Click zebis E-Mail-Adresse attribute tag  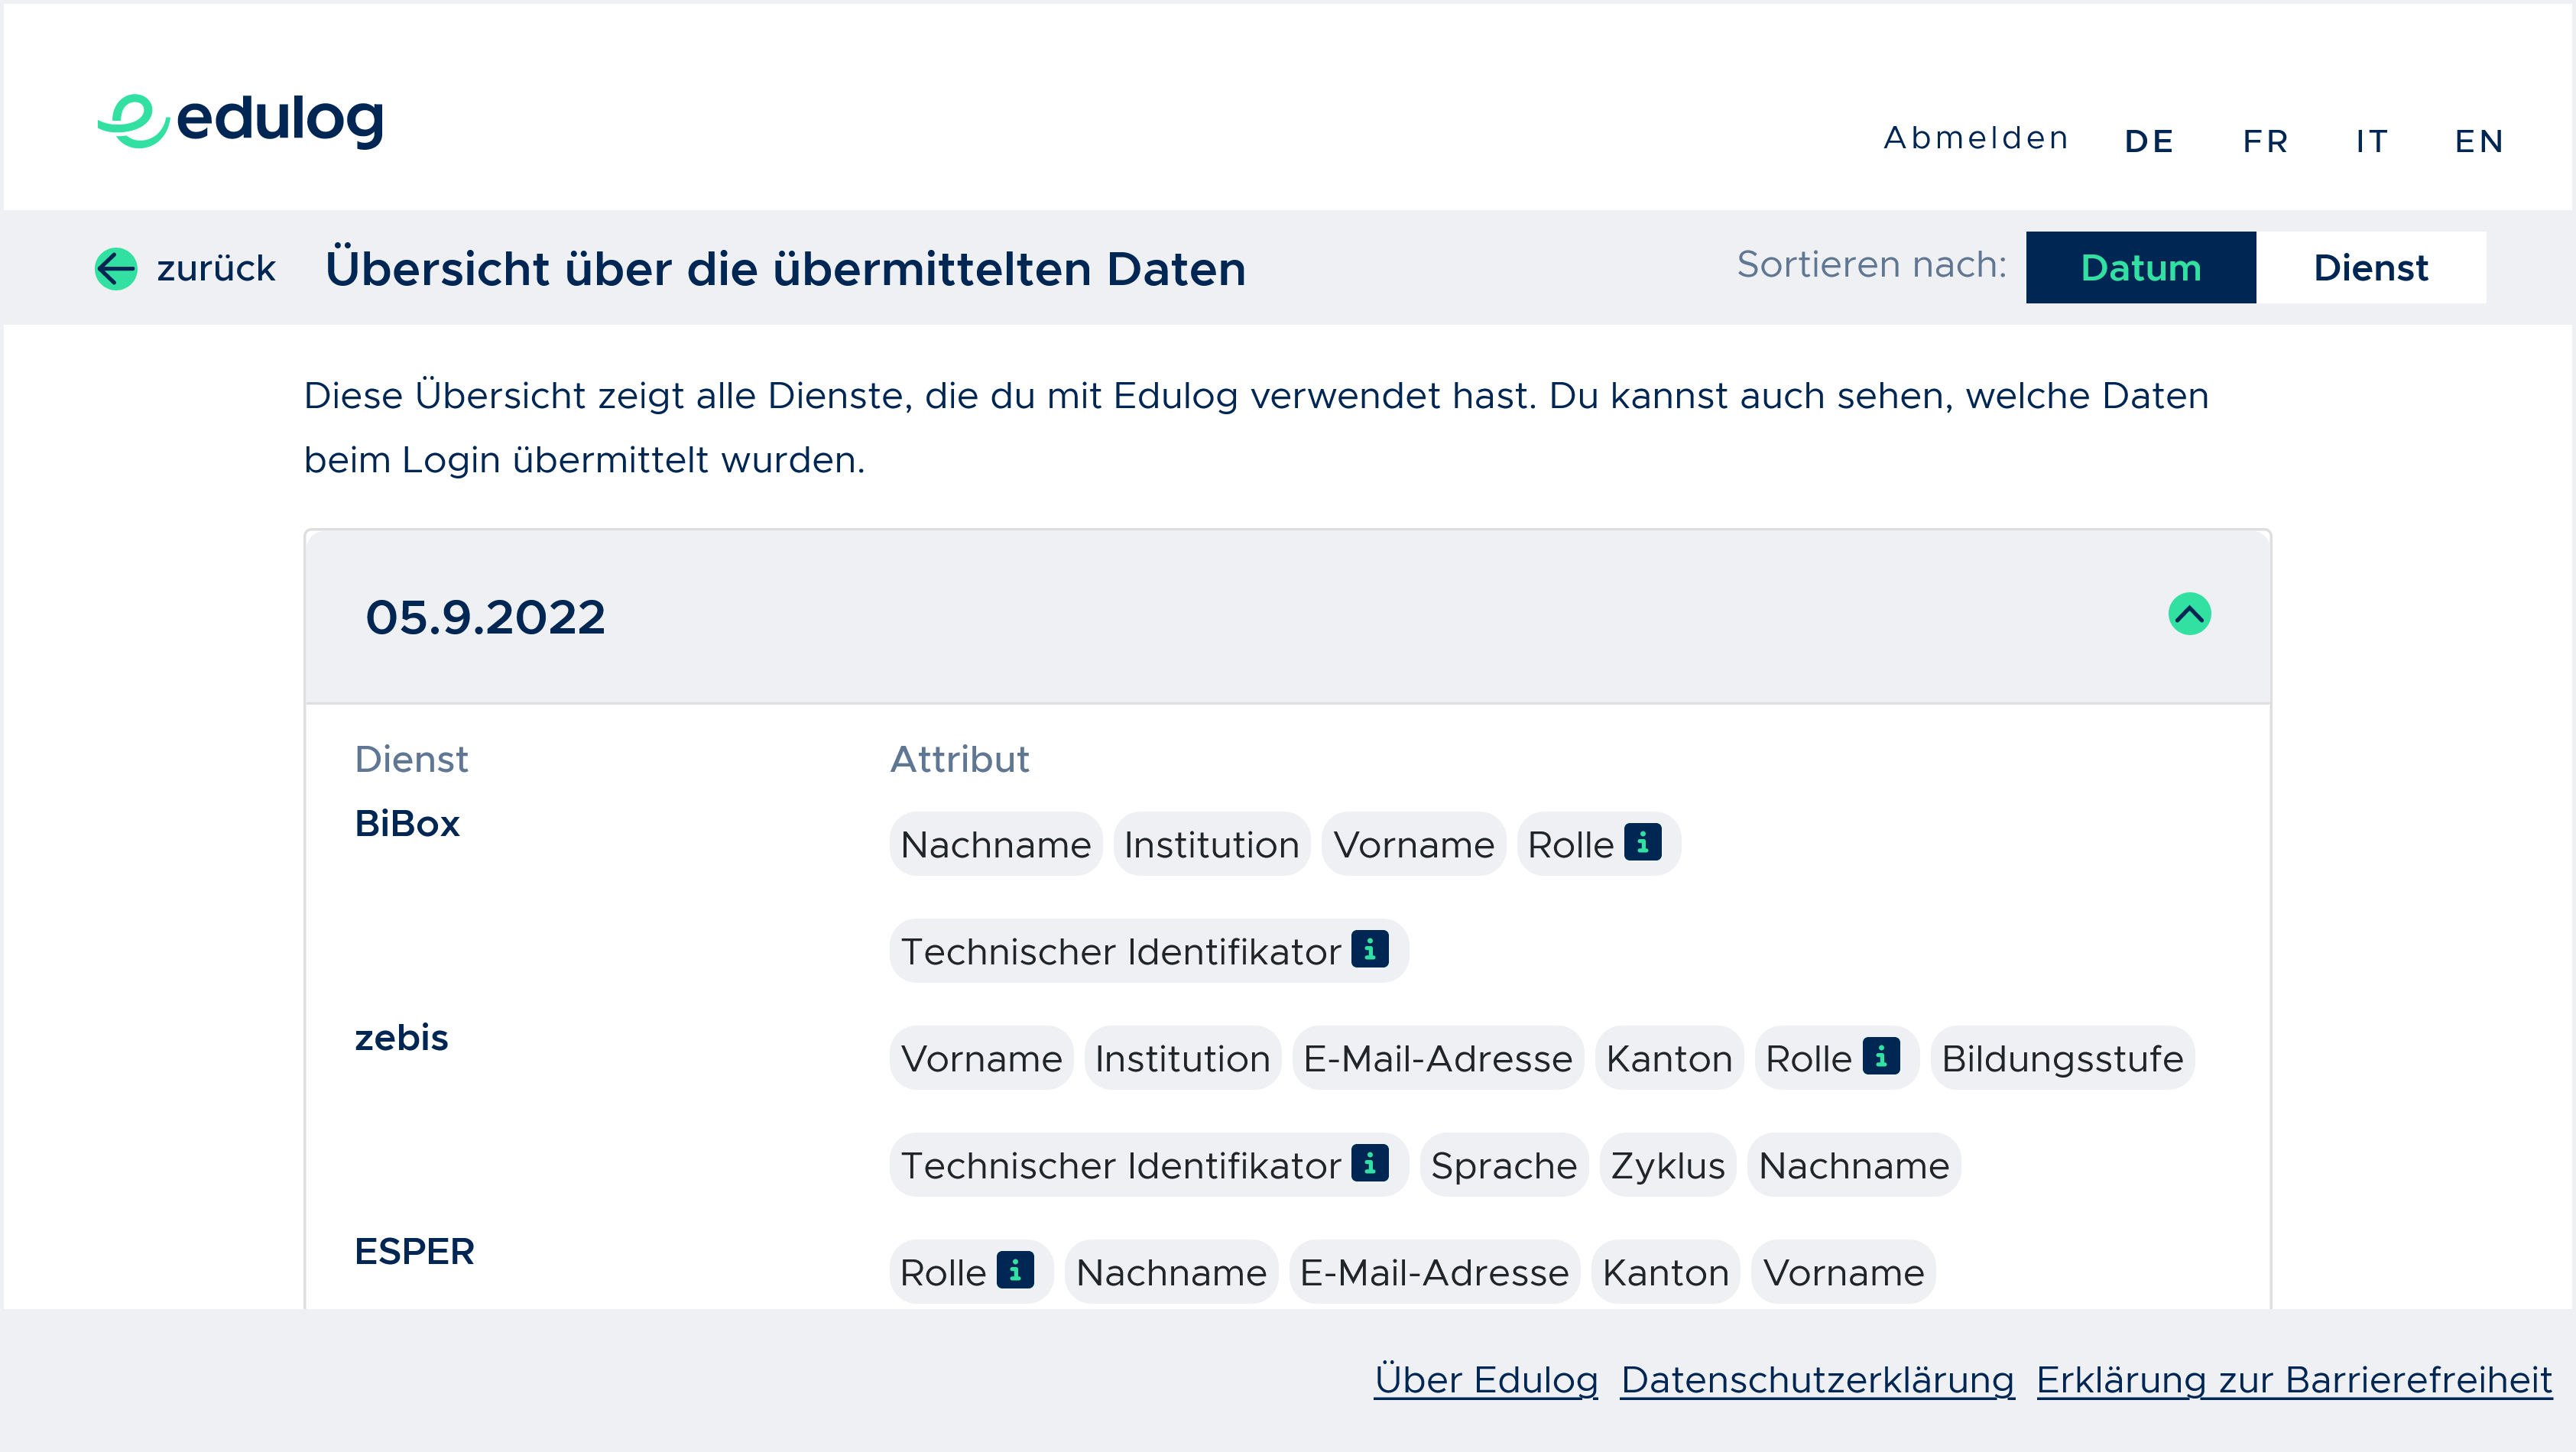(x=1437, y=1058)
